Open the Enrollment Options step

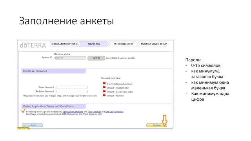(x=64, y=44)
